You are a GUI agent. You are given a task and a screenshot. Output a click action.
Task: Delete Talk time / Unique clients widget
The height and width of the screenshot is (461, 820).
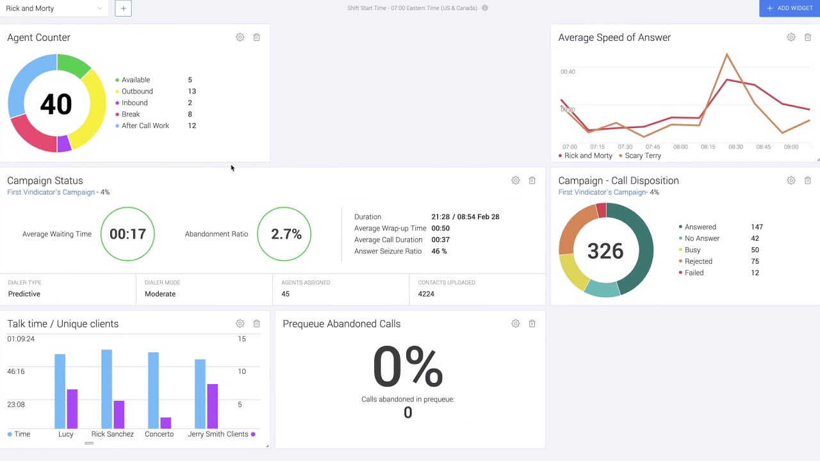[x=256, y=324]
